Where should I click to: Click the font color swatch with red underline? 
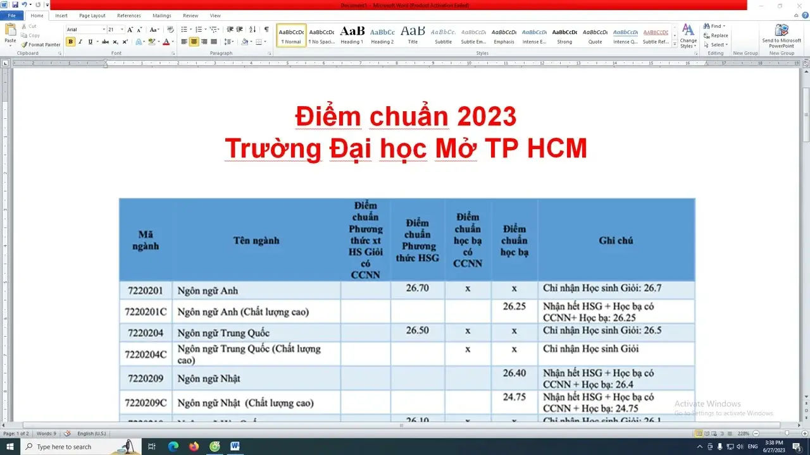[x=166, y=42]
